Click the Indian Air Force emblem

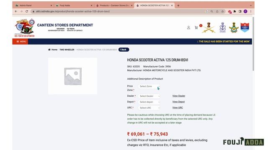[234, 27]
